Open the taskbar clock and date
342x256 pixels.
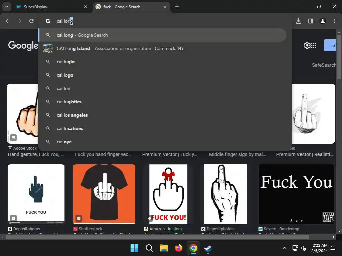320,248
